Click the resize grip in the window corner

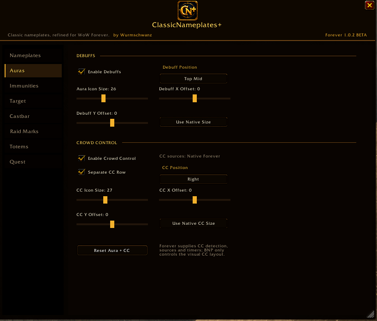[371, 314]
